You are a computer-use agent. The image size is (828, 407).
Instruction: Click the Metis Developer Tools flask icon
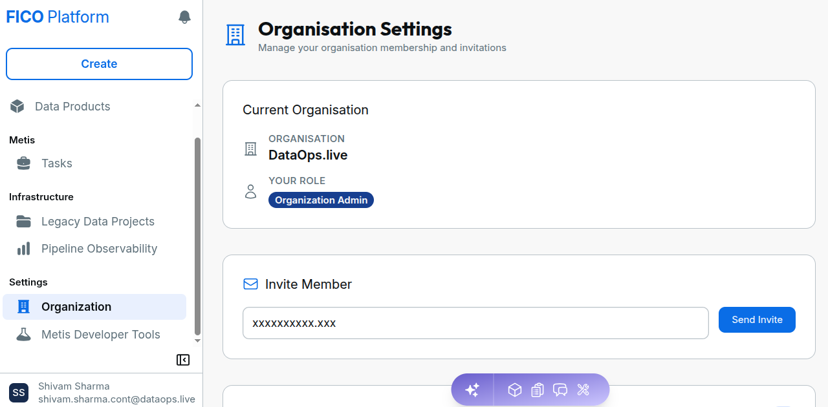(23, 335)
